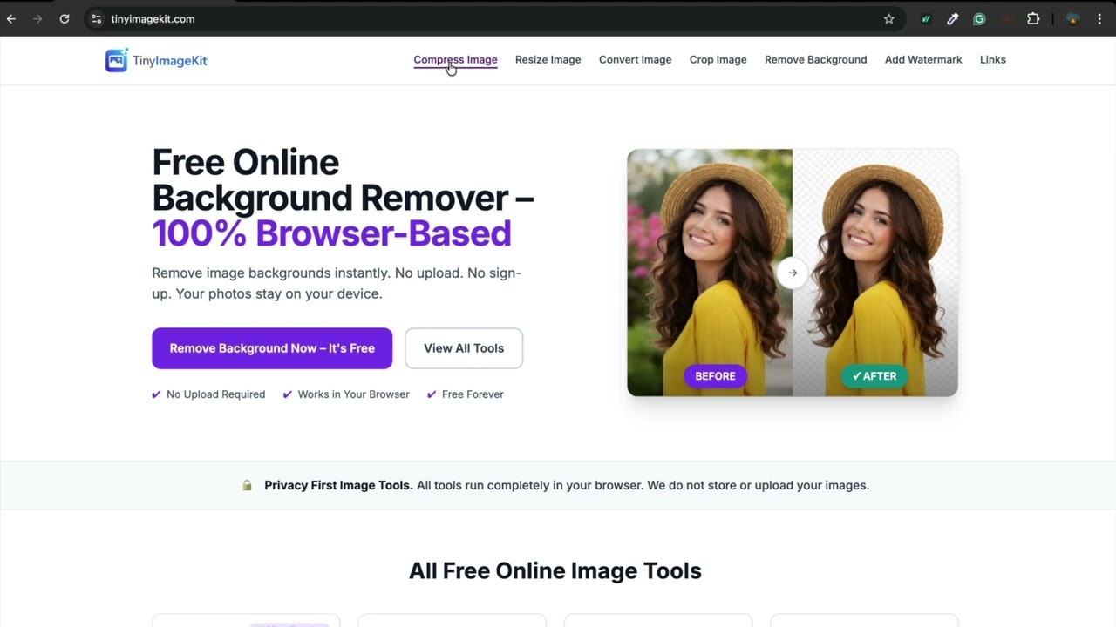Select Add Watermark from the navigation
This screenshot has width=1116, height=627.
click(x=922, y=59)
